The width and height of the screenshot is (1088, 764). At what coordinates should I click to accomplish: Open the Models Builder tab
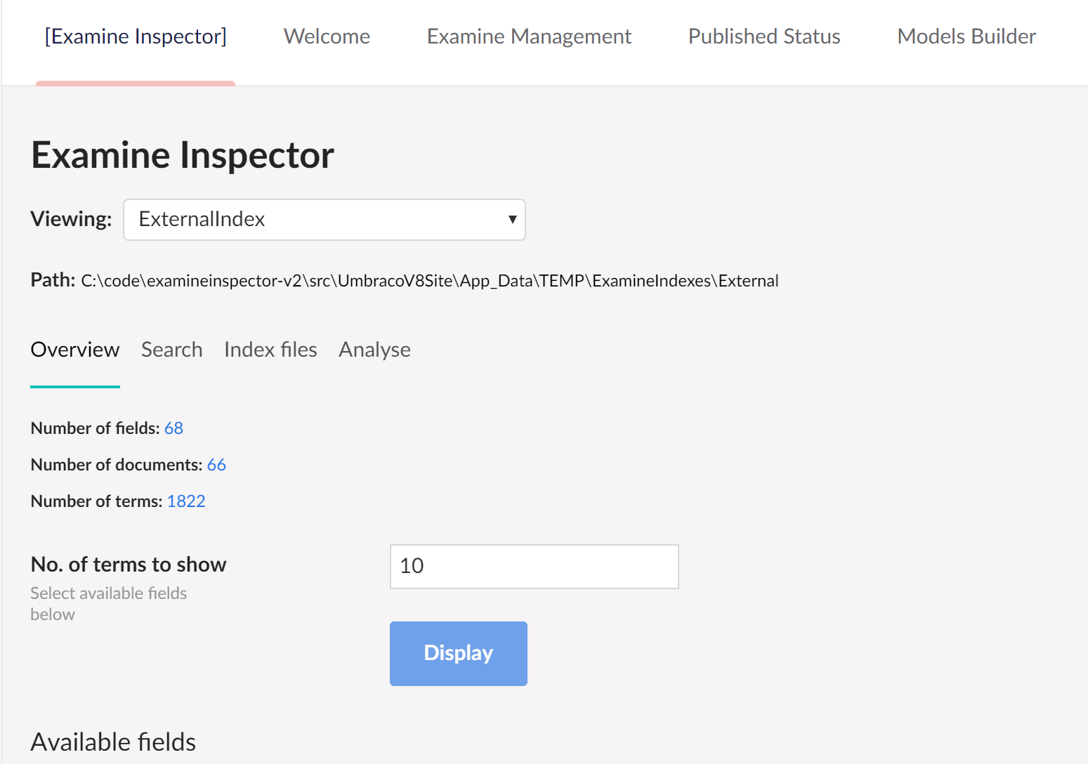point(966,37)
